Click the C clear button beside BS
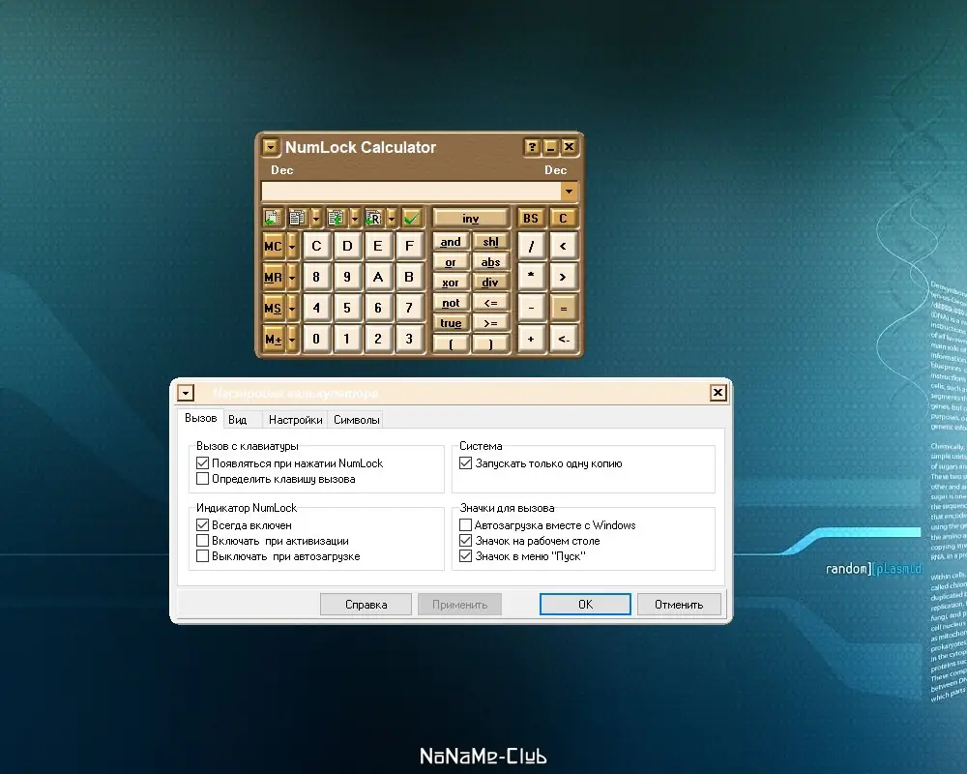Image resolution: width=967 pixels, height=774 pixels. click(563, 219)
